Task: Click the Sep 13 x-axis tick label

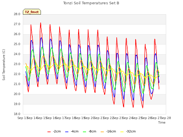Action: pyautogui.click(x=23, y=118)
